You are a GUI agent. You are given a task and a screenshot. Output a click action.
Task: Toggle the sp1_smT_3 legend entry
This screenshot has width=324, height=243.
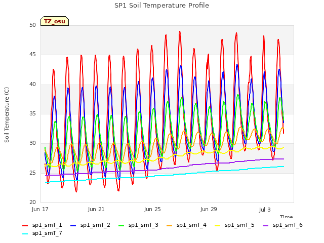[138, 225]
